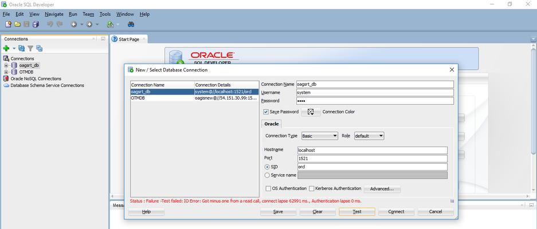Open the SQL Worksheet toolbar icon
Viewport: 537px width, 229px height.
point(110,24)
